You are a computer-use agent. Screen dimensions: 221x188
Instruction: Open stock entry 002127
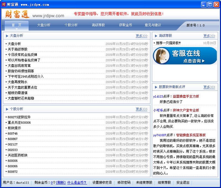pos(13,144)
